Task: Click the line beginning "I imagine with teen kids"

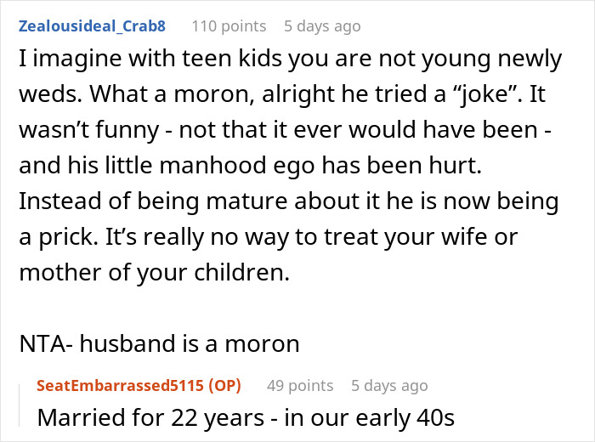Action: [x=291, y=59]
